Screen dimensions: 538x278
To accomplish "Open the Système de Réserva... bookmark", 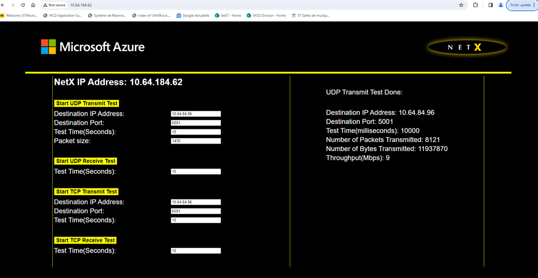I will 107,16.
